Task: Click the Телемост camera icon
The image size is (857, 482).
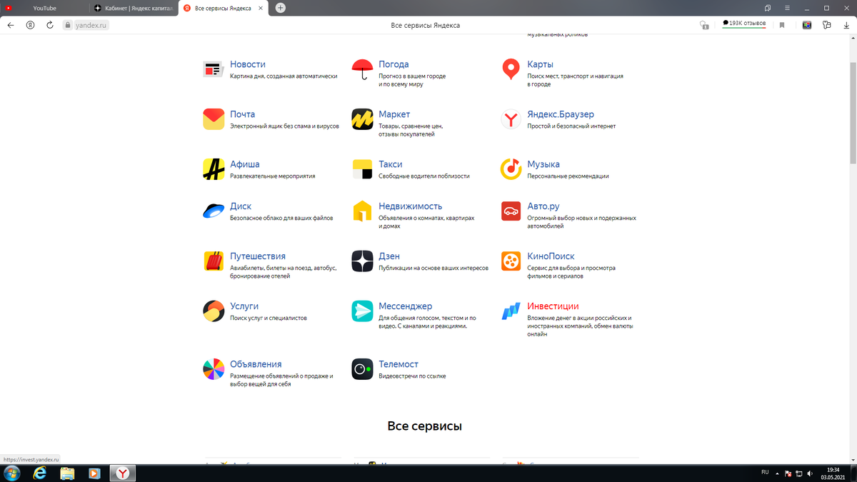Action: pos(362,369)
